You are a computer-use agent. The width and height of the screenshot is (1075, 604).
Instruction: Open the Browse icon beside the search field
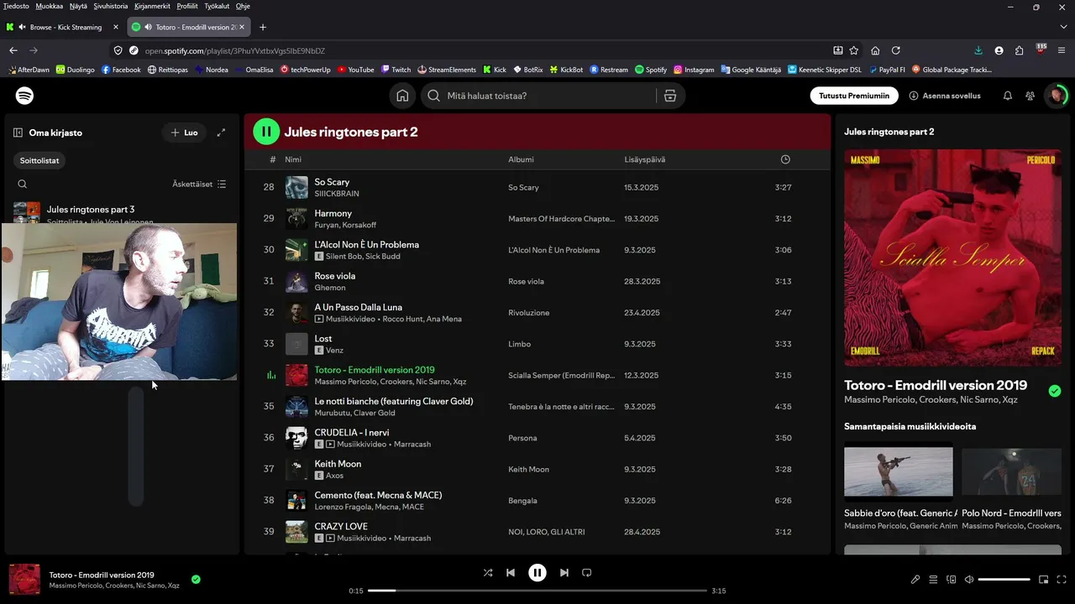pyautogui.click(x=670, y=96)
